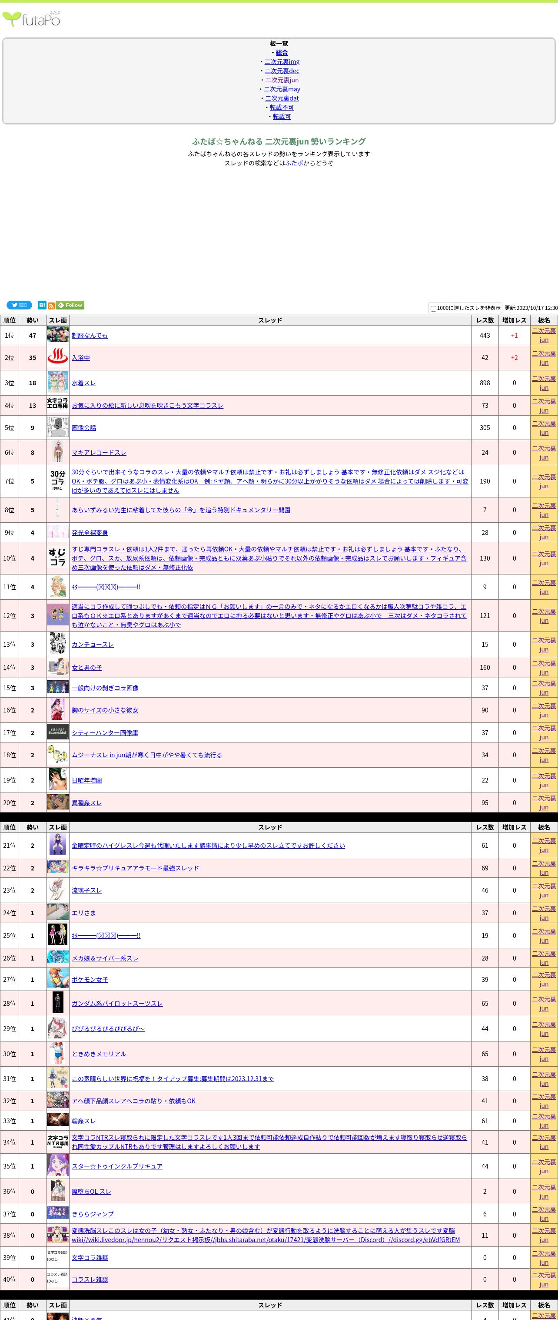Toggle the checkbox hiding threads that reached 1000
The height and width of the screenshot is (1320, 558).
433,309
